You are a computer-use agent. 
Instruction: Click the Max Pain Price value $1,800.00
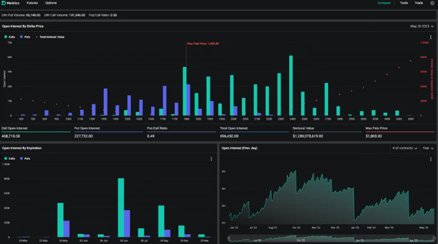click(373, 136)
